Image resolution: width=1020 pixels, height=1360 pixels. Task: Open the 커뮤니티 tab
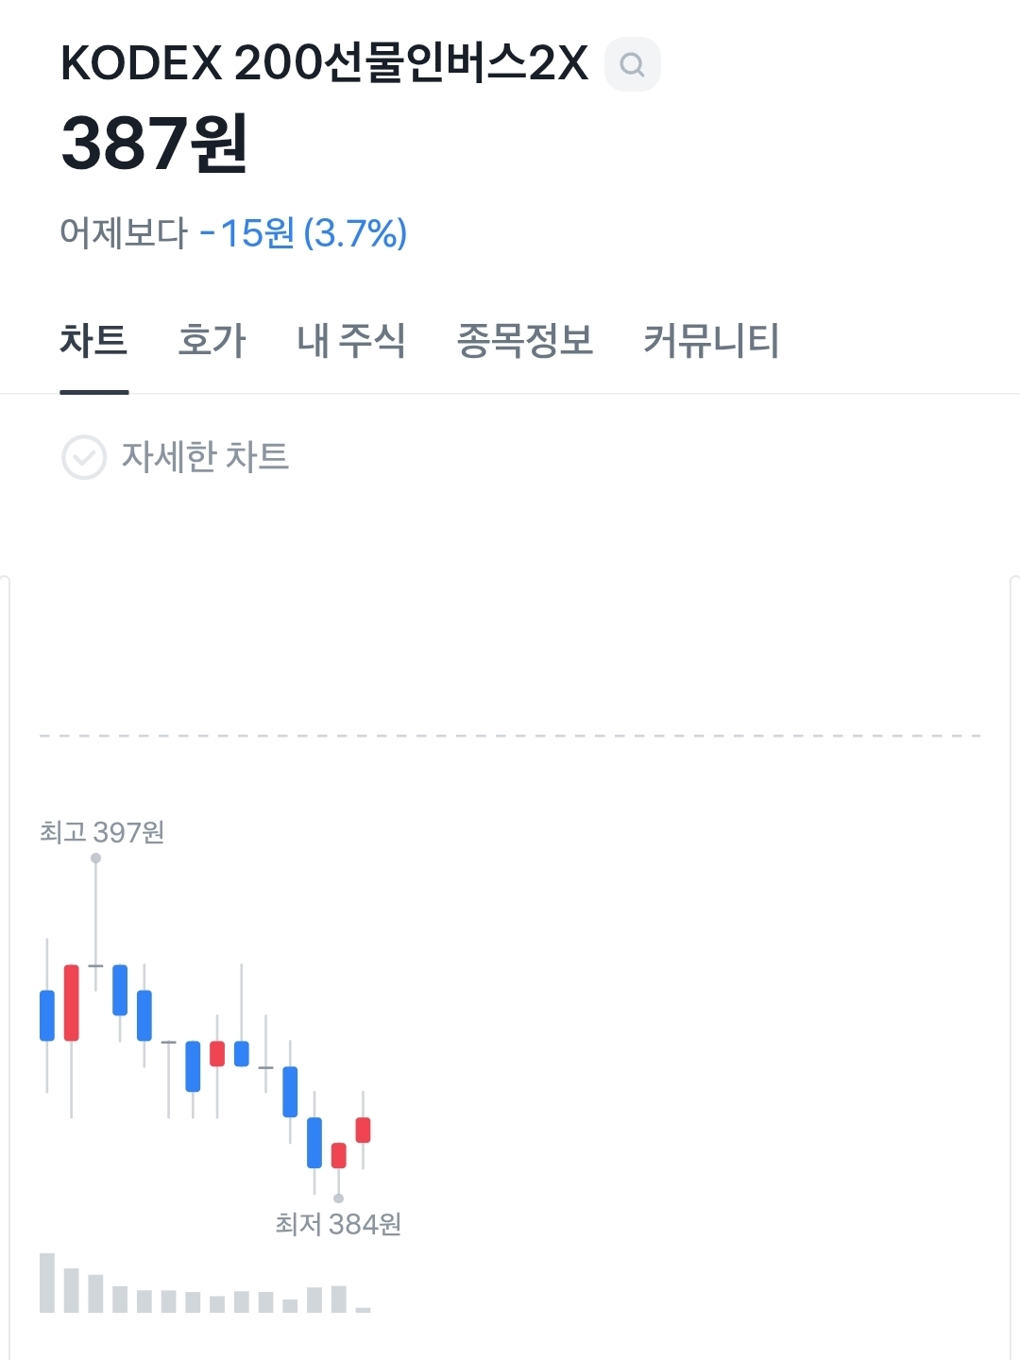pyautogui.click(x=711, y=341)
